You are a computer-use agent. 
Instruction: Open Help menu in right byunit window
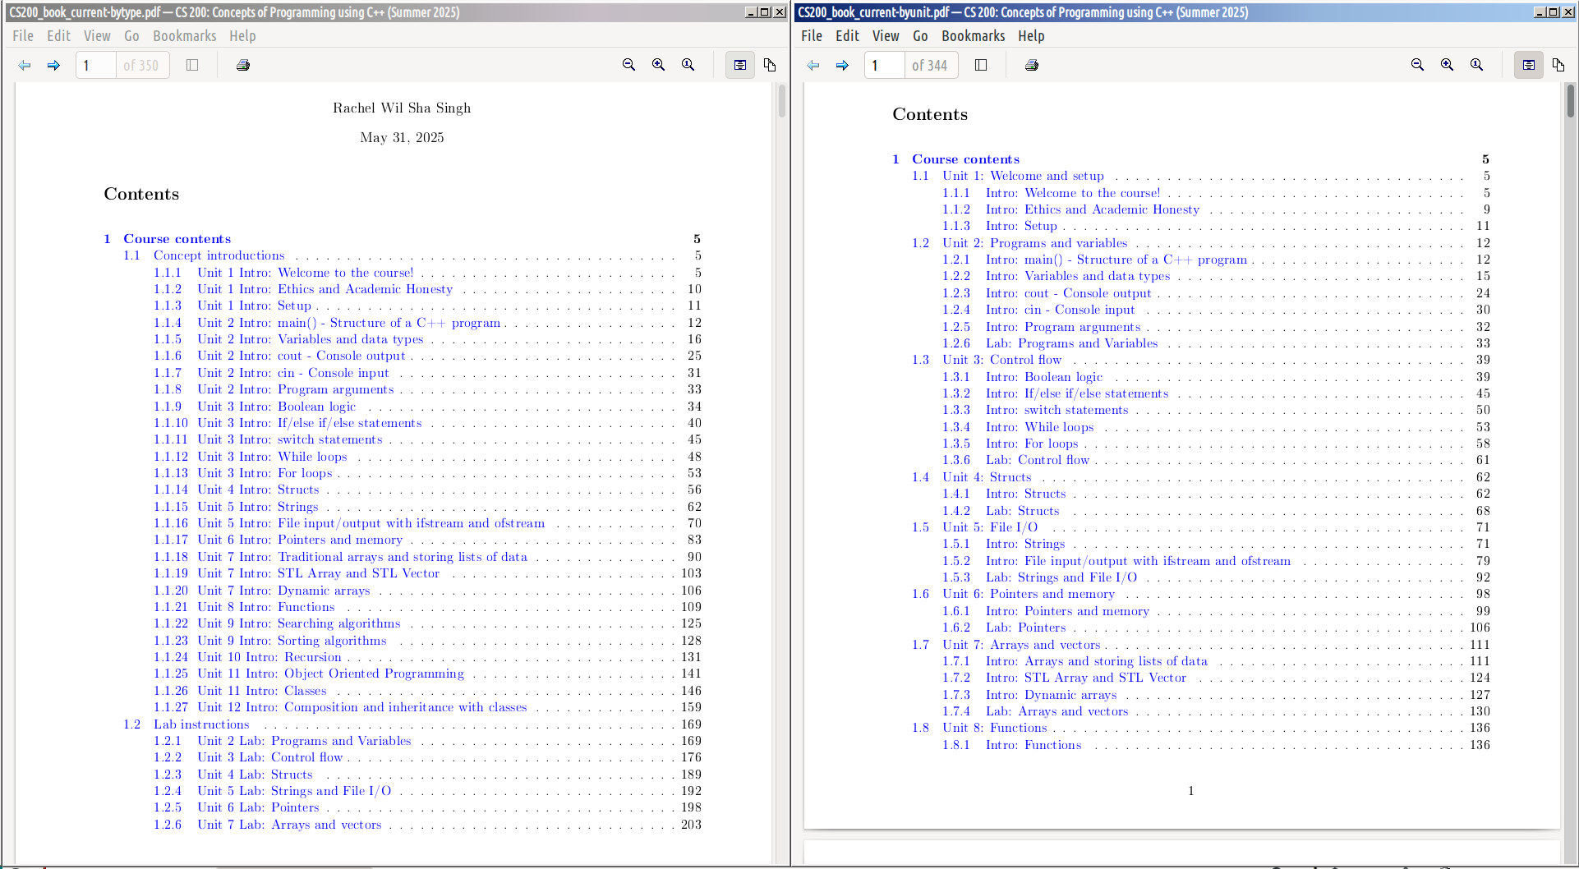[x=1031, y=36]
